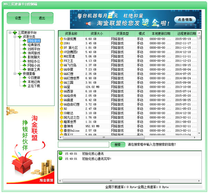
Task: Click star icon of 暗黑世界 row
Action: pyautogui.click(x=62, y=122)
